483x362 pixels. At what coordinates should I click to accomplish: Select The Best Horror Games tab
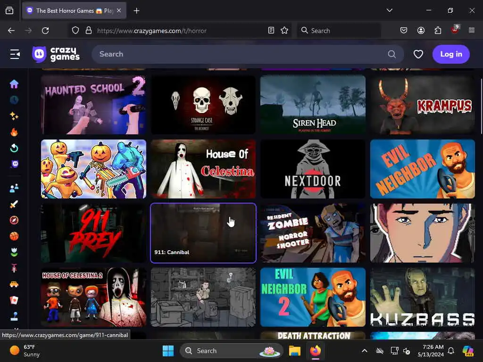click(x=74, y=11)
